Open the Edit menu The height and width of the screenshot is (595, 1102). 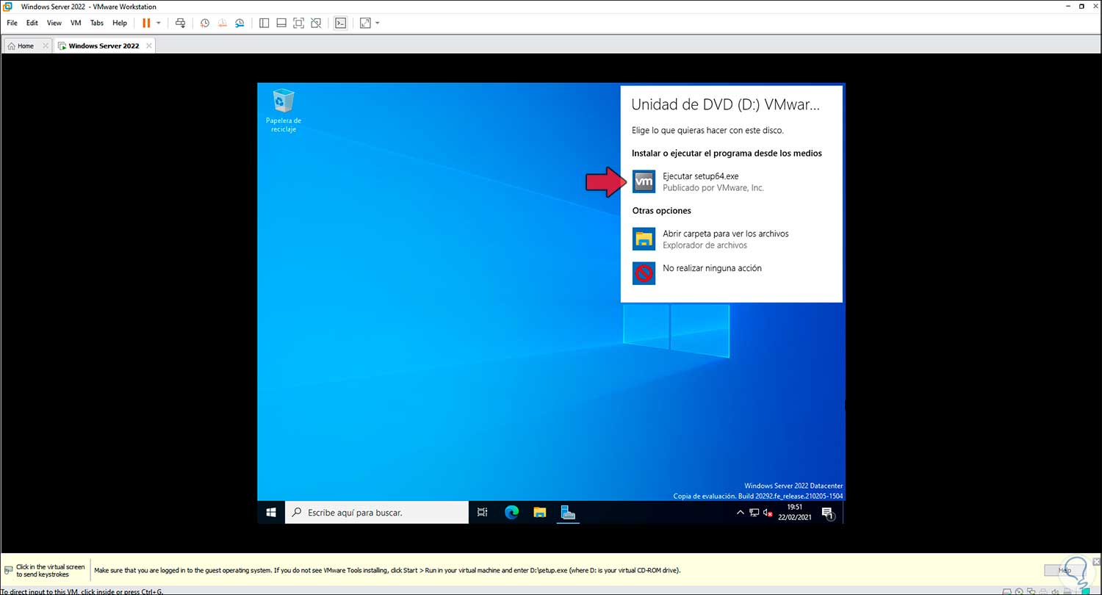coord(32,23)
